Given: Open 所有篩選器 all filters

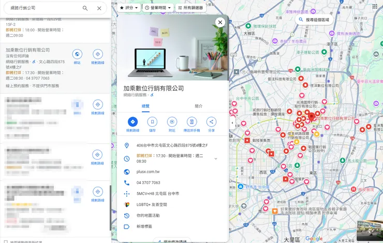Looking at the screenshot, I should point(190,8).
